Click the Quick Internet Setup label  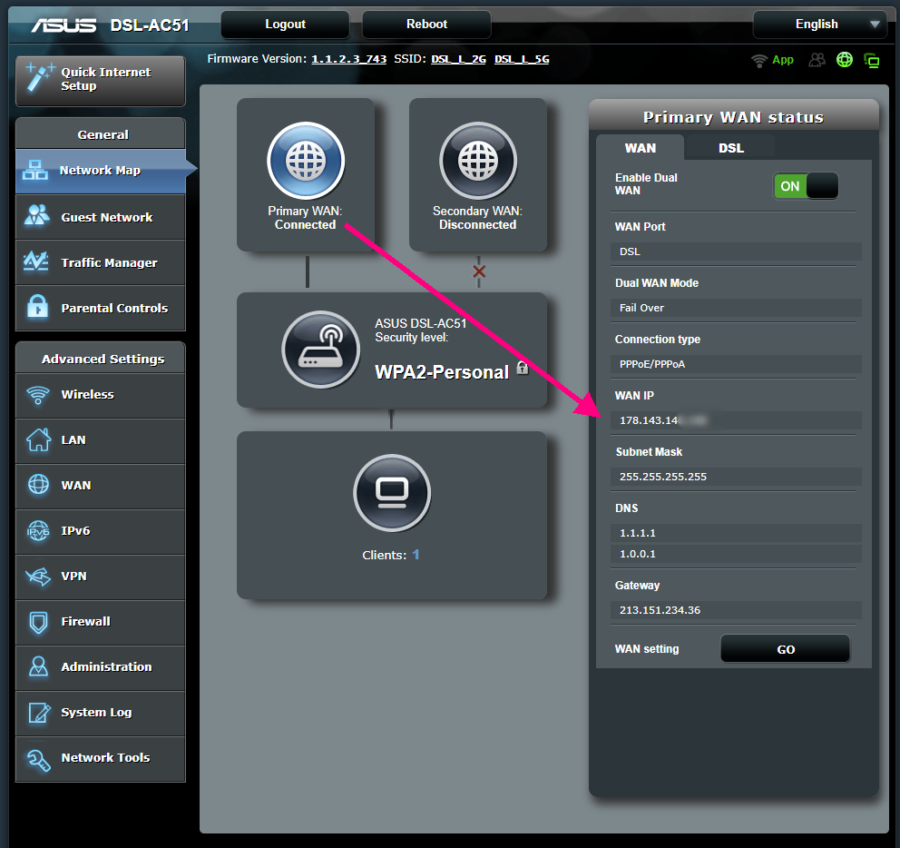point(106,79)
